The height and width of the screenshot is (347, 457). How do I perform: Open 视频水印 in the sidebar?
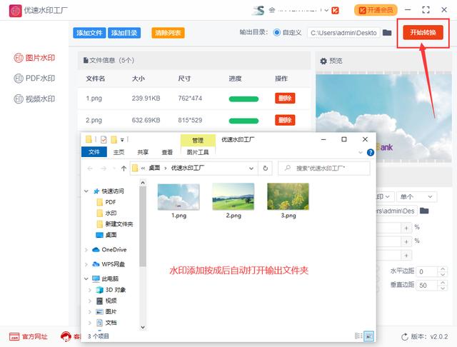(x=34, y=99)
